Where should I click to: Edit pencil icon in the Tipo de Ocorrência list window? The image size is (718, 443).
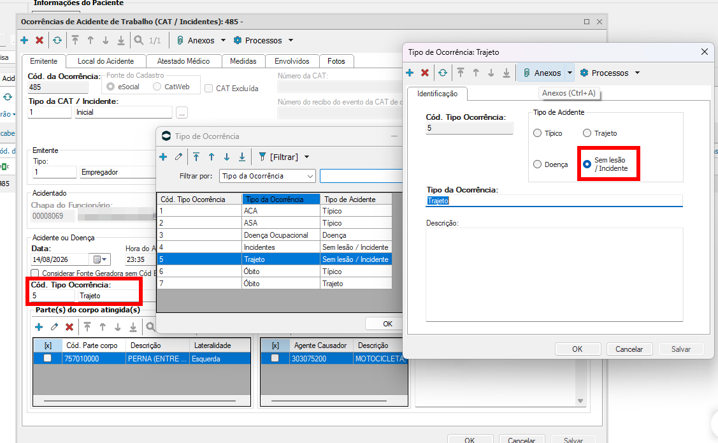(178, 157)
